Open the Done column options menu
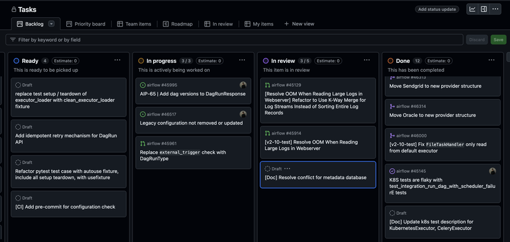Screen dimensions: 510x242 coord(492,60)
